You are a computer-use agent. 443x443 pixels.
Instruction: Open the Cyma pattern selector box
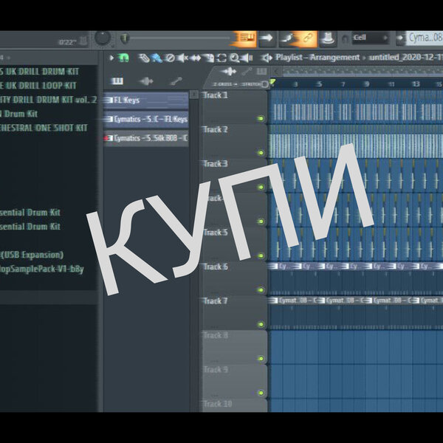pyautogui.click(x=424, y=38)
